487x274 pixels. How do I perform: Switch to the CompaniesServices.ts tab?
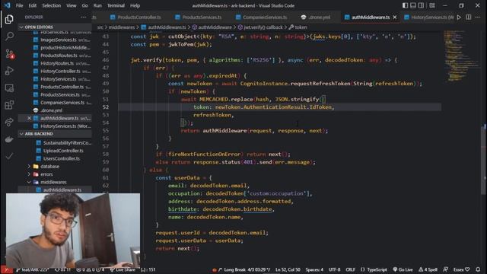click(x=262, y=17)
